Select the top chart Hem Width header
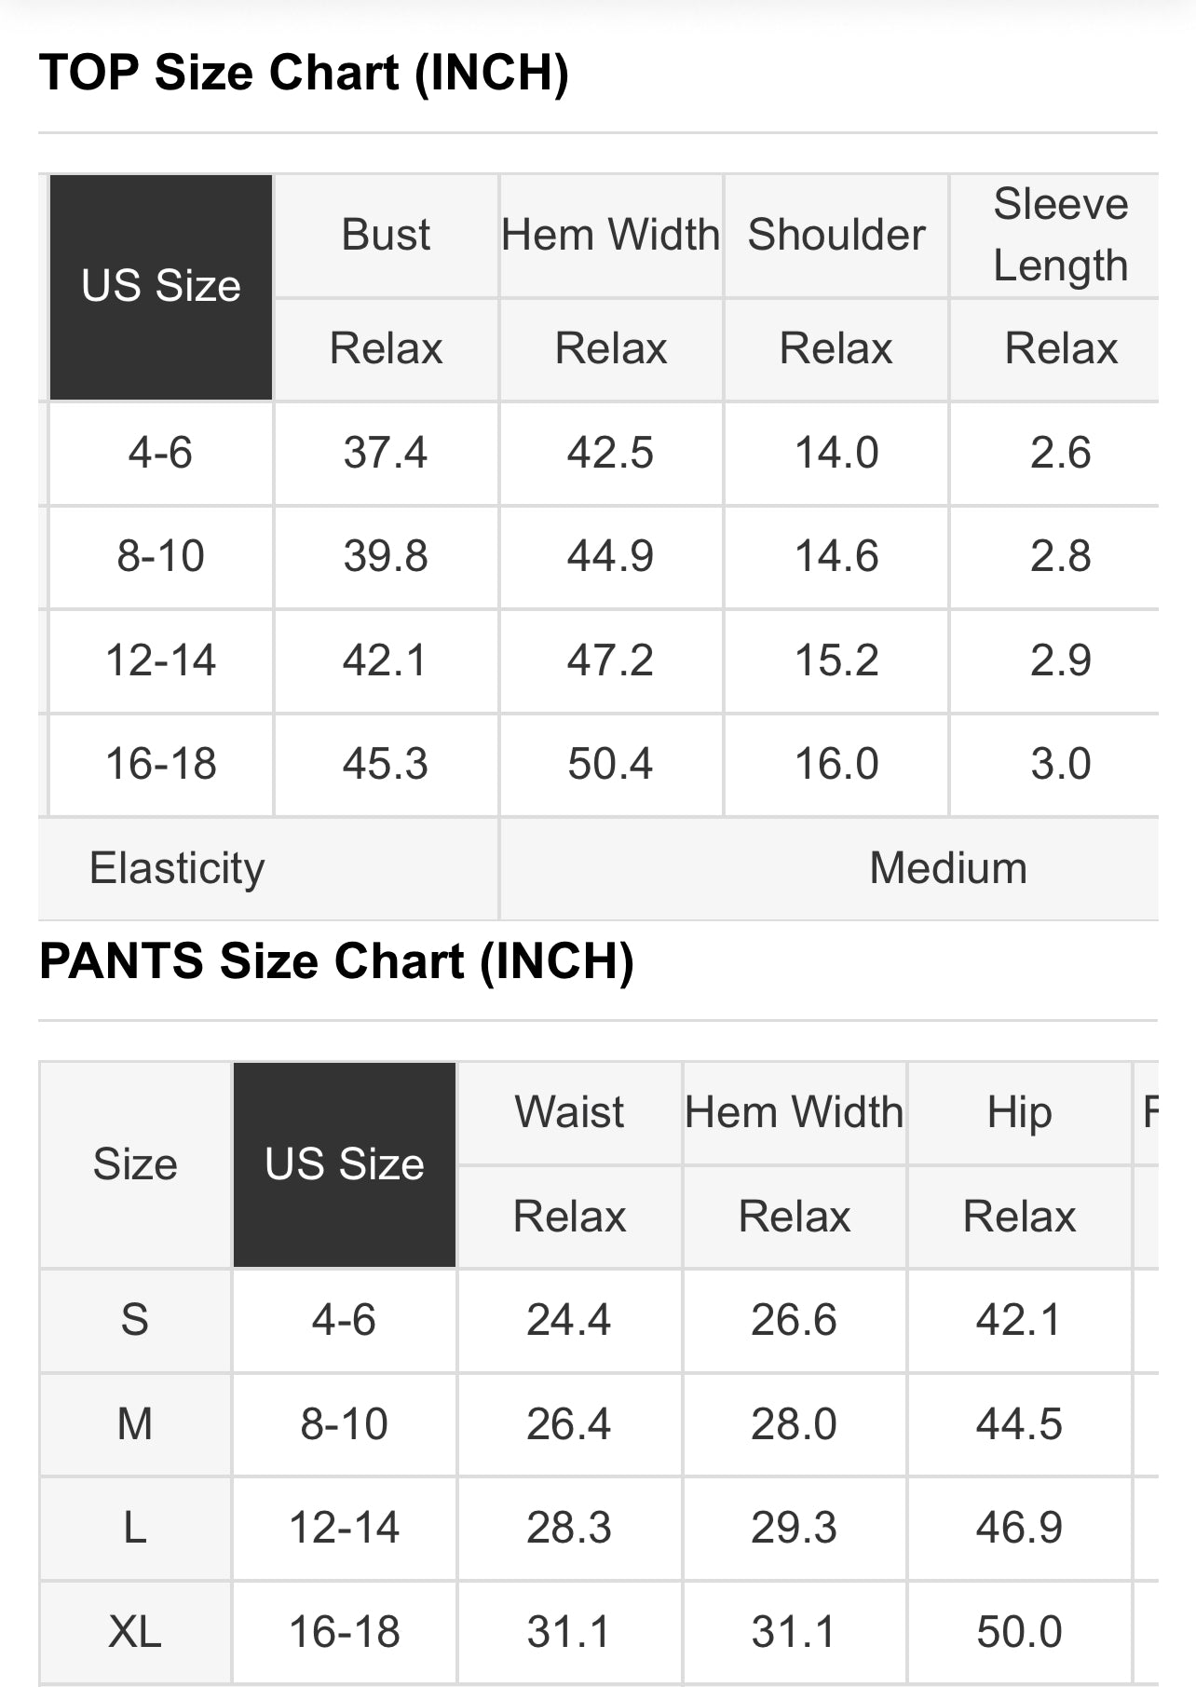This screenshot has height=1687, width=1196. click(x=611, y=235)
